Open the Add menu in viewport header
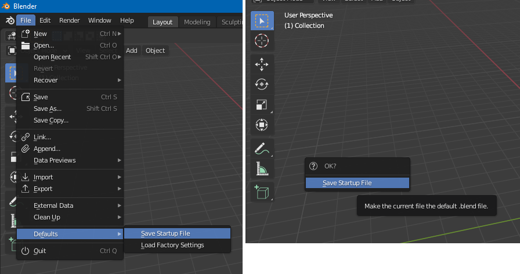 pos(131,51)
